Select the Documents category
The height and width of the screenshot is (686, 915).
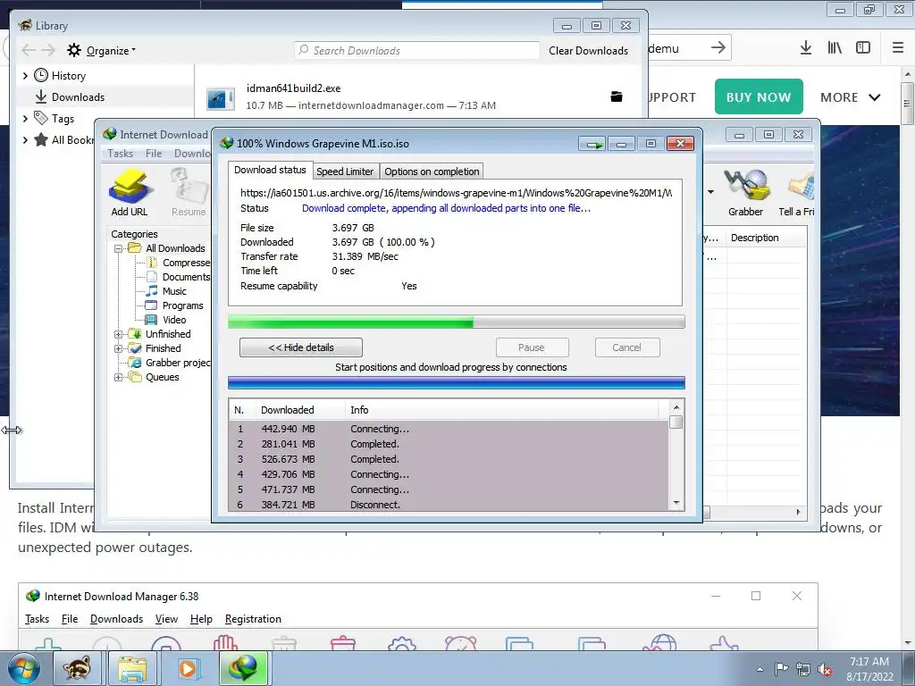(186, 277)
